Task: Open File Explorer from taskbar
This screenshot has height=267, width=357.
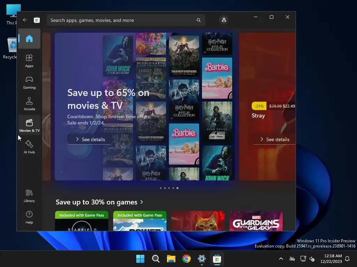Action: [171, 259]
